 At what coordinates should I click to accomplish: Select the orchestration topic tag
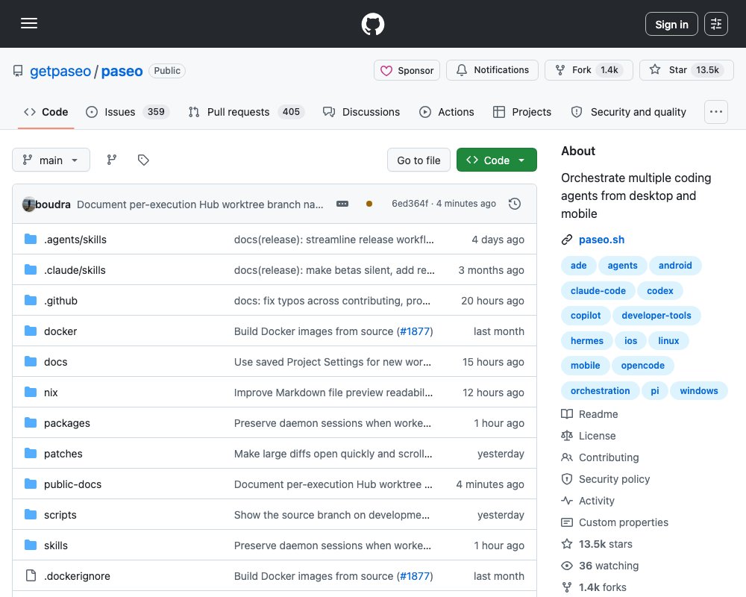tap(600, 390)
